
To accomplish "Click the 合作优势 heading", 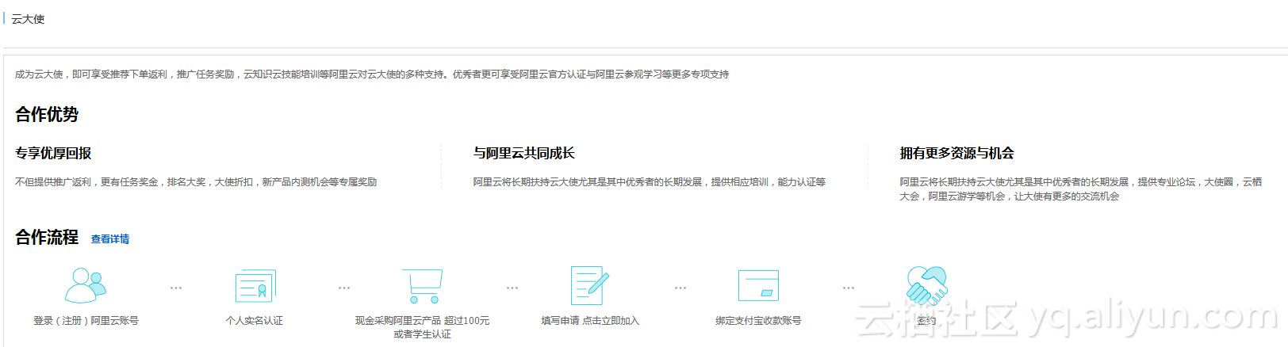I will [47, 114].
